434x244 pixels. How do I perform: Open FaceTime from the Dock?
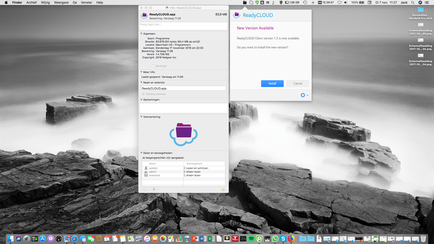click(91, 238)
